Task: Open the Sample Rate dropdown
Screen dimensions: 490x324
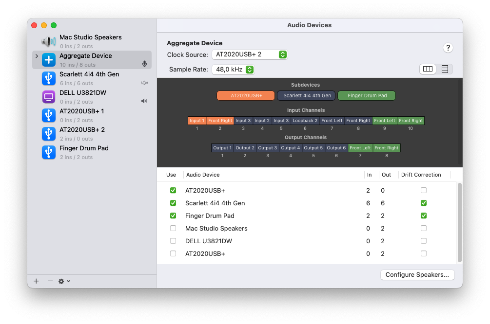Action: (x=233, y=70)
